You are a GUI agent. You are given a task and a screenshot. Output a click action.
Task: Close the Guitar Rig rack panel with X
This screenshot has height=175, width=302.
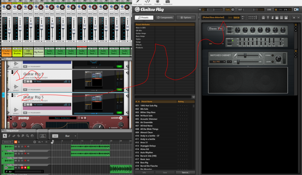coord(294,18)
